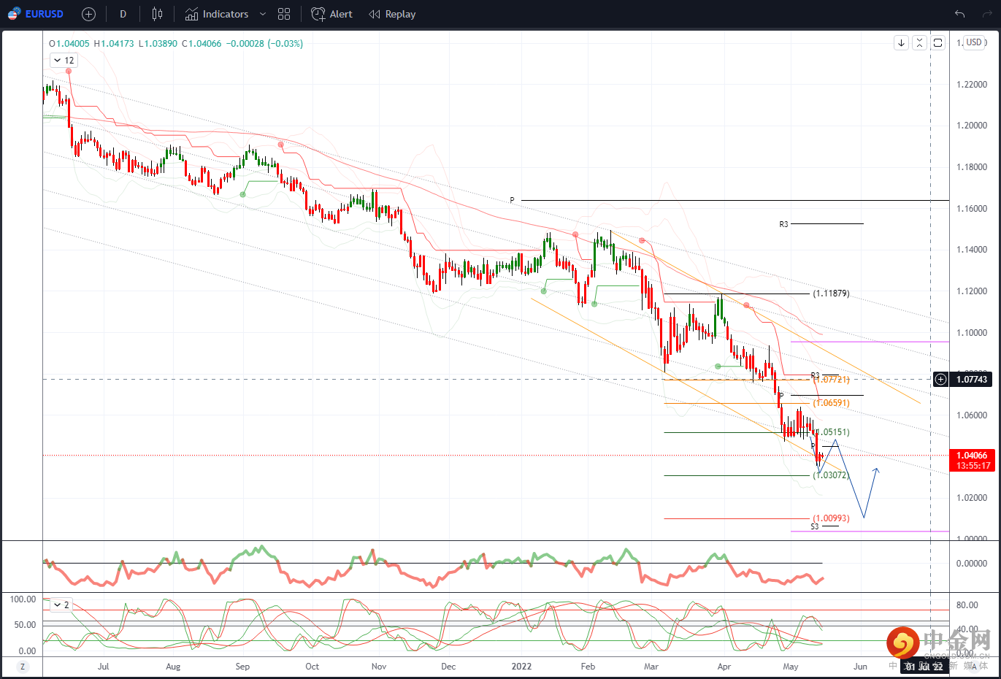This screenshot has height=679, width=1001.
Task: Click 1.12000 on the price scale
Action: (972, 291)
